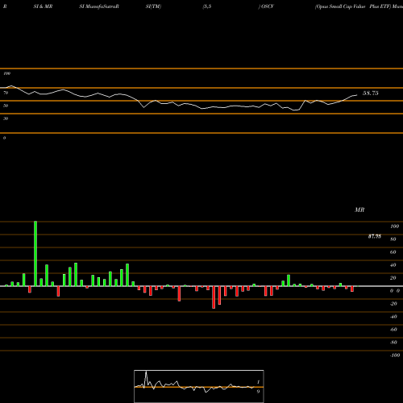Click the 100 label on MR axis

[x=394, y=226]
